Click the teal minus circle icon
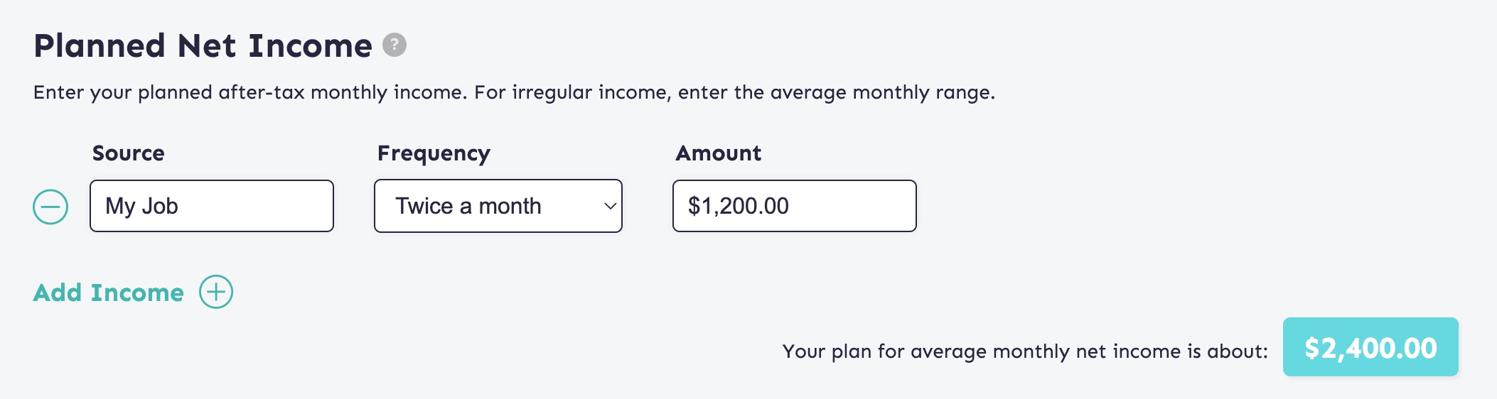The width and height of the screenshot is (1497, 399). tap(50, 207)
